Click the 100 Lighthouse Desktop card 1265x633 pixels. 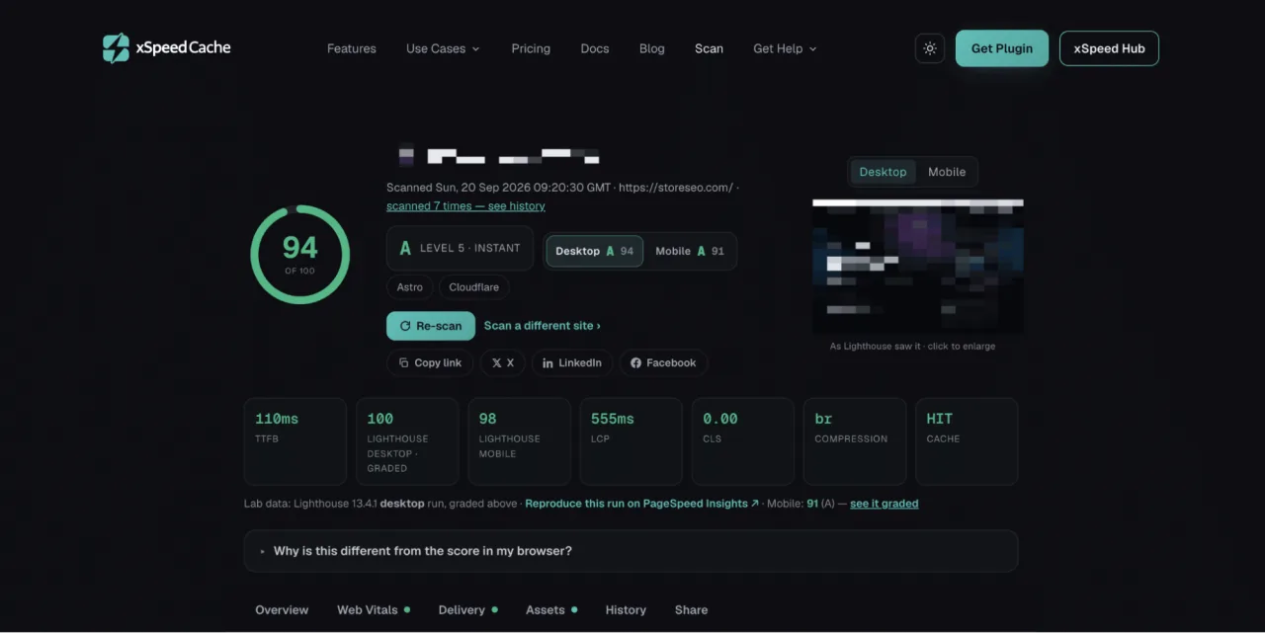(x=407, y=441)
